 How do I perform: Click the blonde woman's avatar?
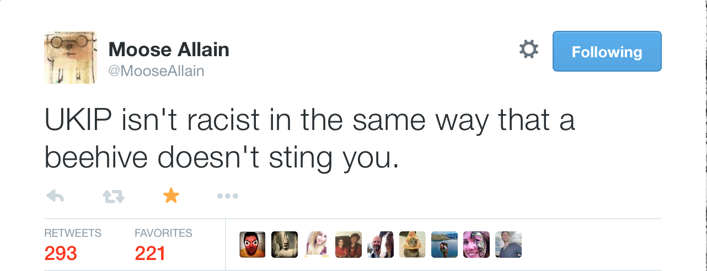pyautogui.click(x=317, y=245)
